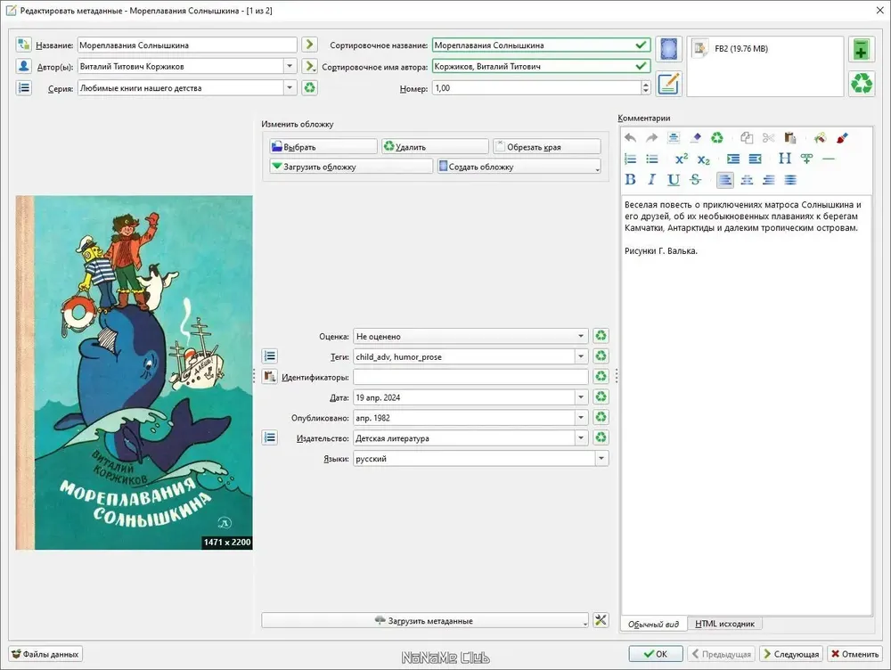The height and width of the screenshot is (670, 891).
Task: Toggle underline formatting in comments
Action: 674,180
